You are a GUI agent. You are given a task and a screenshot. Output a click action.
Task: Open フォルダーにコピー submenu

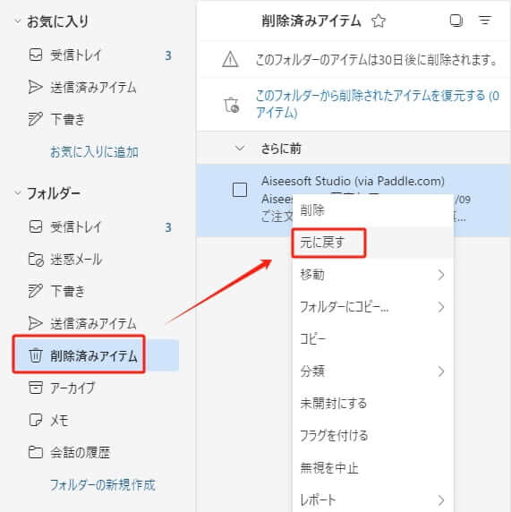pos(372,307)
